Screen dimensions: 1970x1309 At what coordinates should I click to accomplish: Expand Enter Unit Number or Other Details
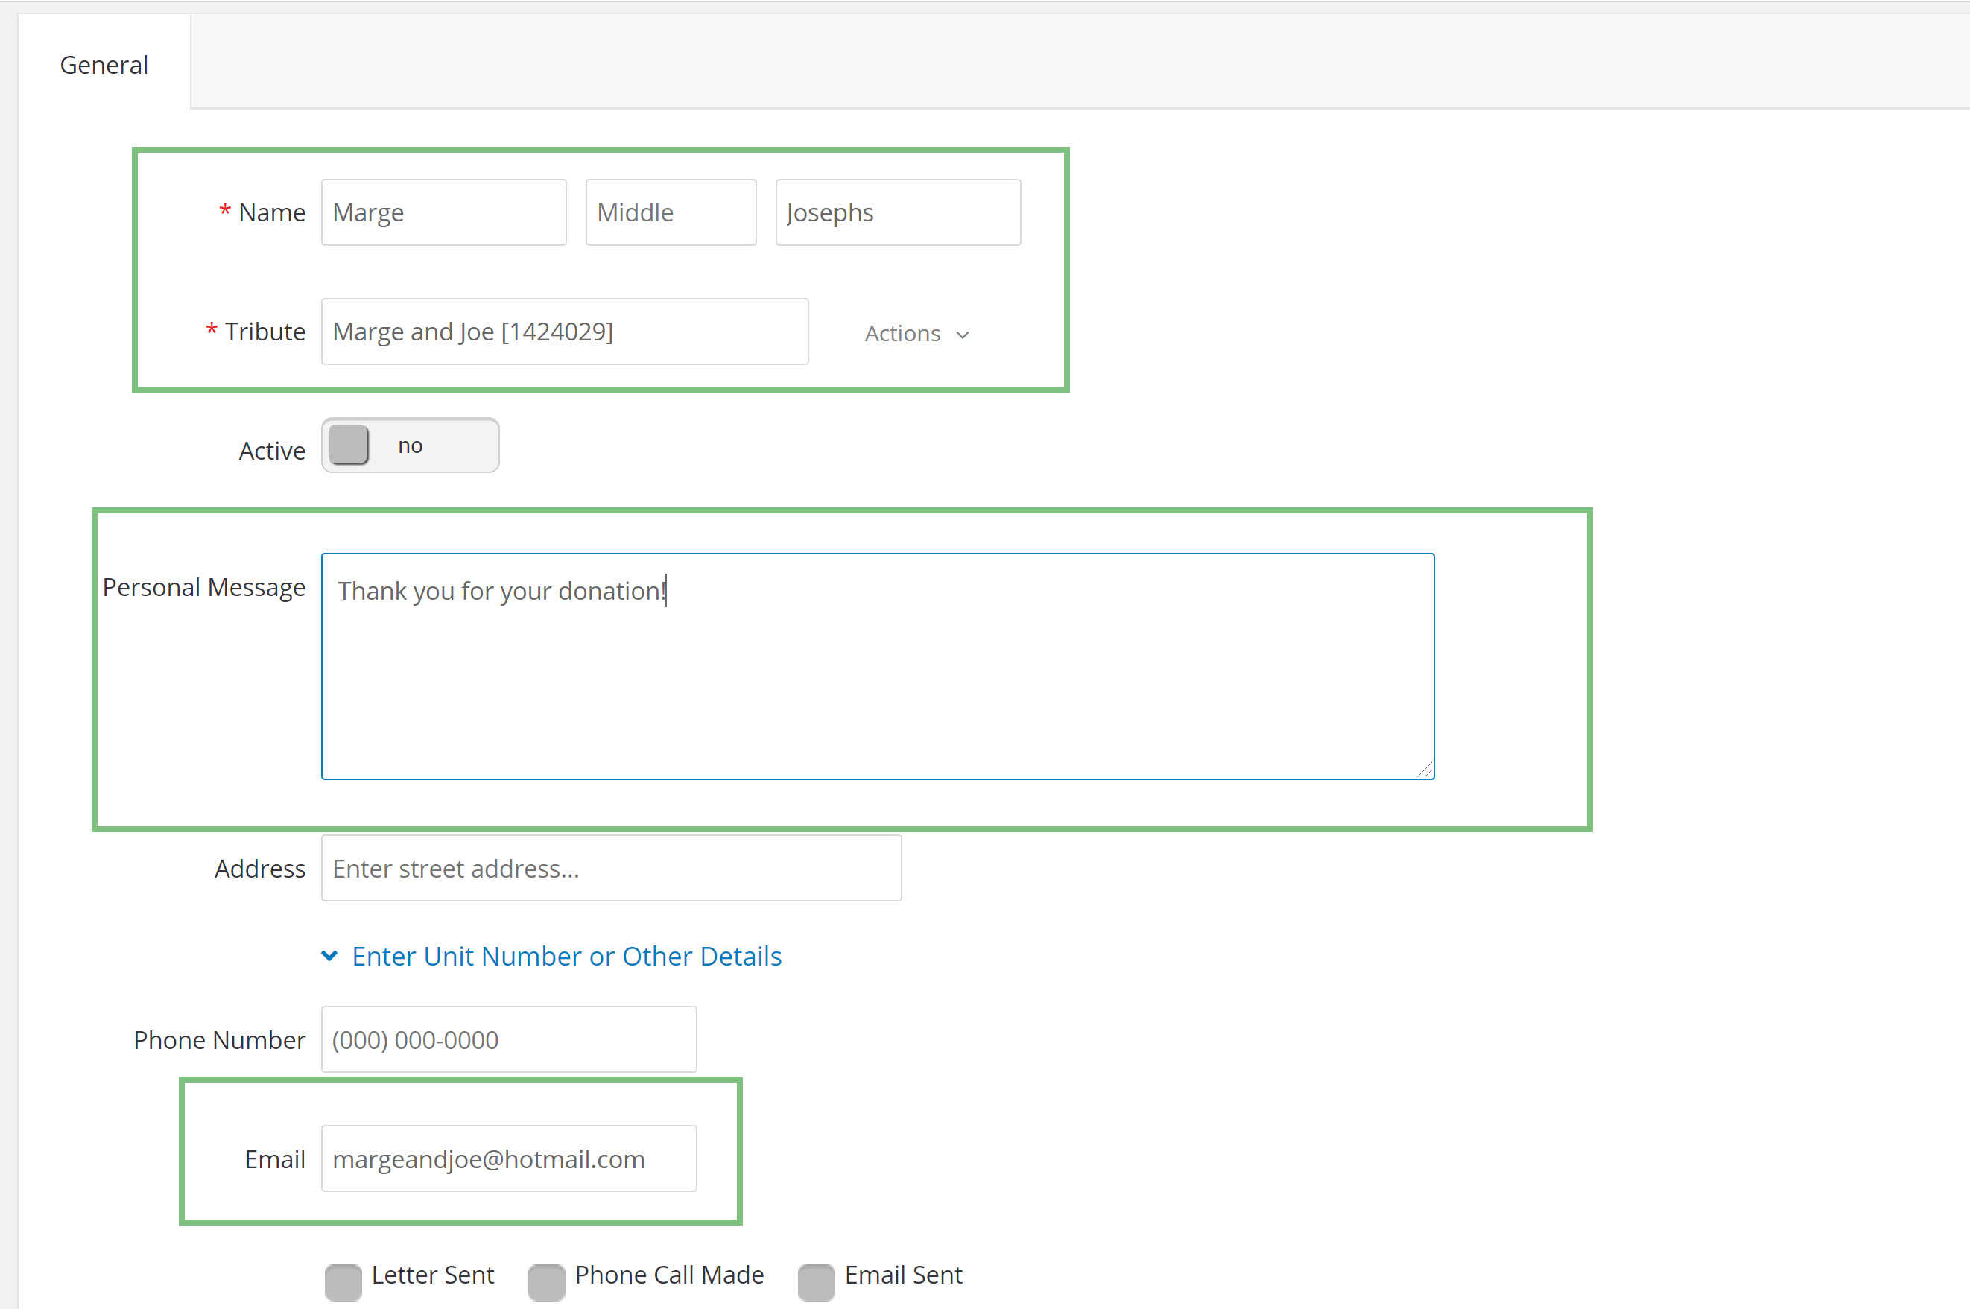tap(552, 956)
